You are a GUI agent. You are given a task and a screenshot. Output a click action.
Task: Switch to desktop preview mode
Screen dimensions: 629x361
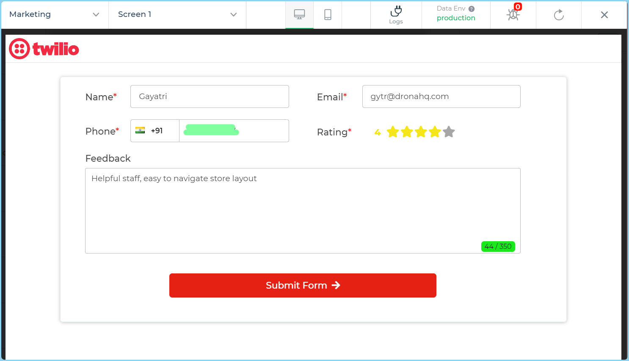click(x=299, y=14)
